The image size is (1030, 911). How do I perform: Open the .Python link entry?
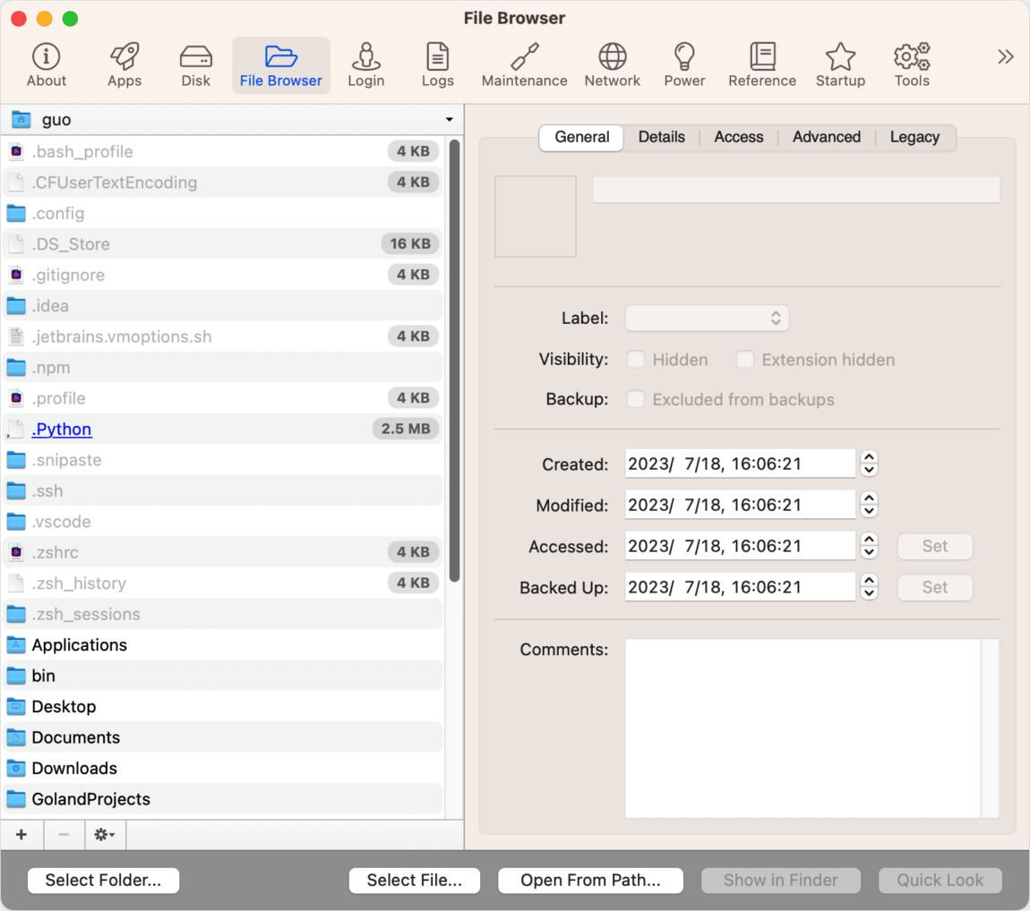coord(62,430)
